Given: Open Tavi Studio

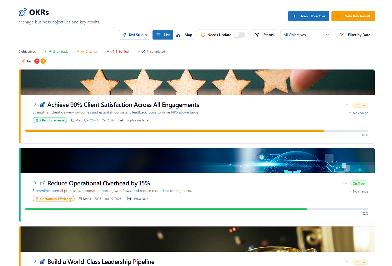Looking at the screenshot, I should click(x=134, y=35).
